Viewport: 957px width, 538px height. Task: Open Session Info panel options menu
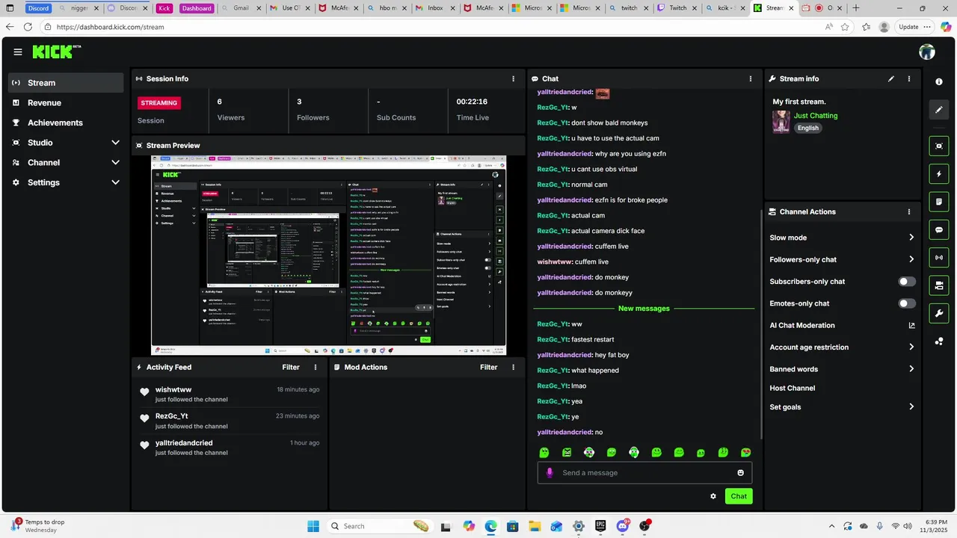coord(513,78)
